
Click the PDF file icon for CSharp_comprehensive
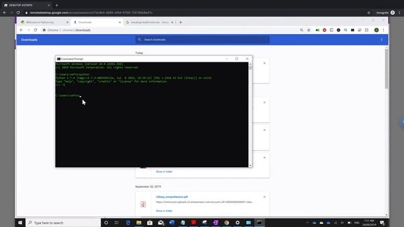click(143, 204)
